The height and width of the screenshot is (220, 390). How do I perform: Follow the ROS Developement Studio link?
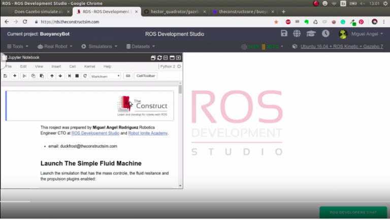(95, 133)
